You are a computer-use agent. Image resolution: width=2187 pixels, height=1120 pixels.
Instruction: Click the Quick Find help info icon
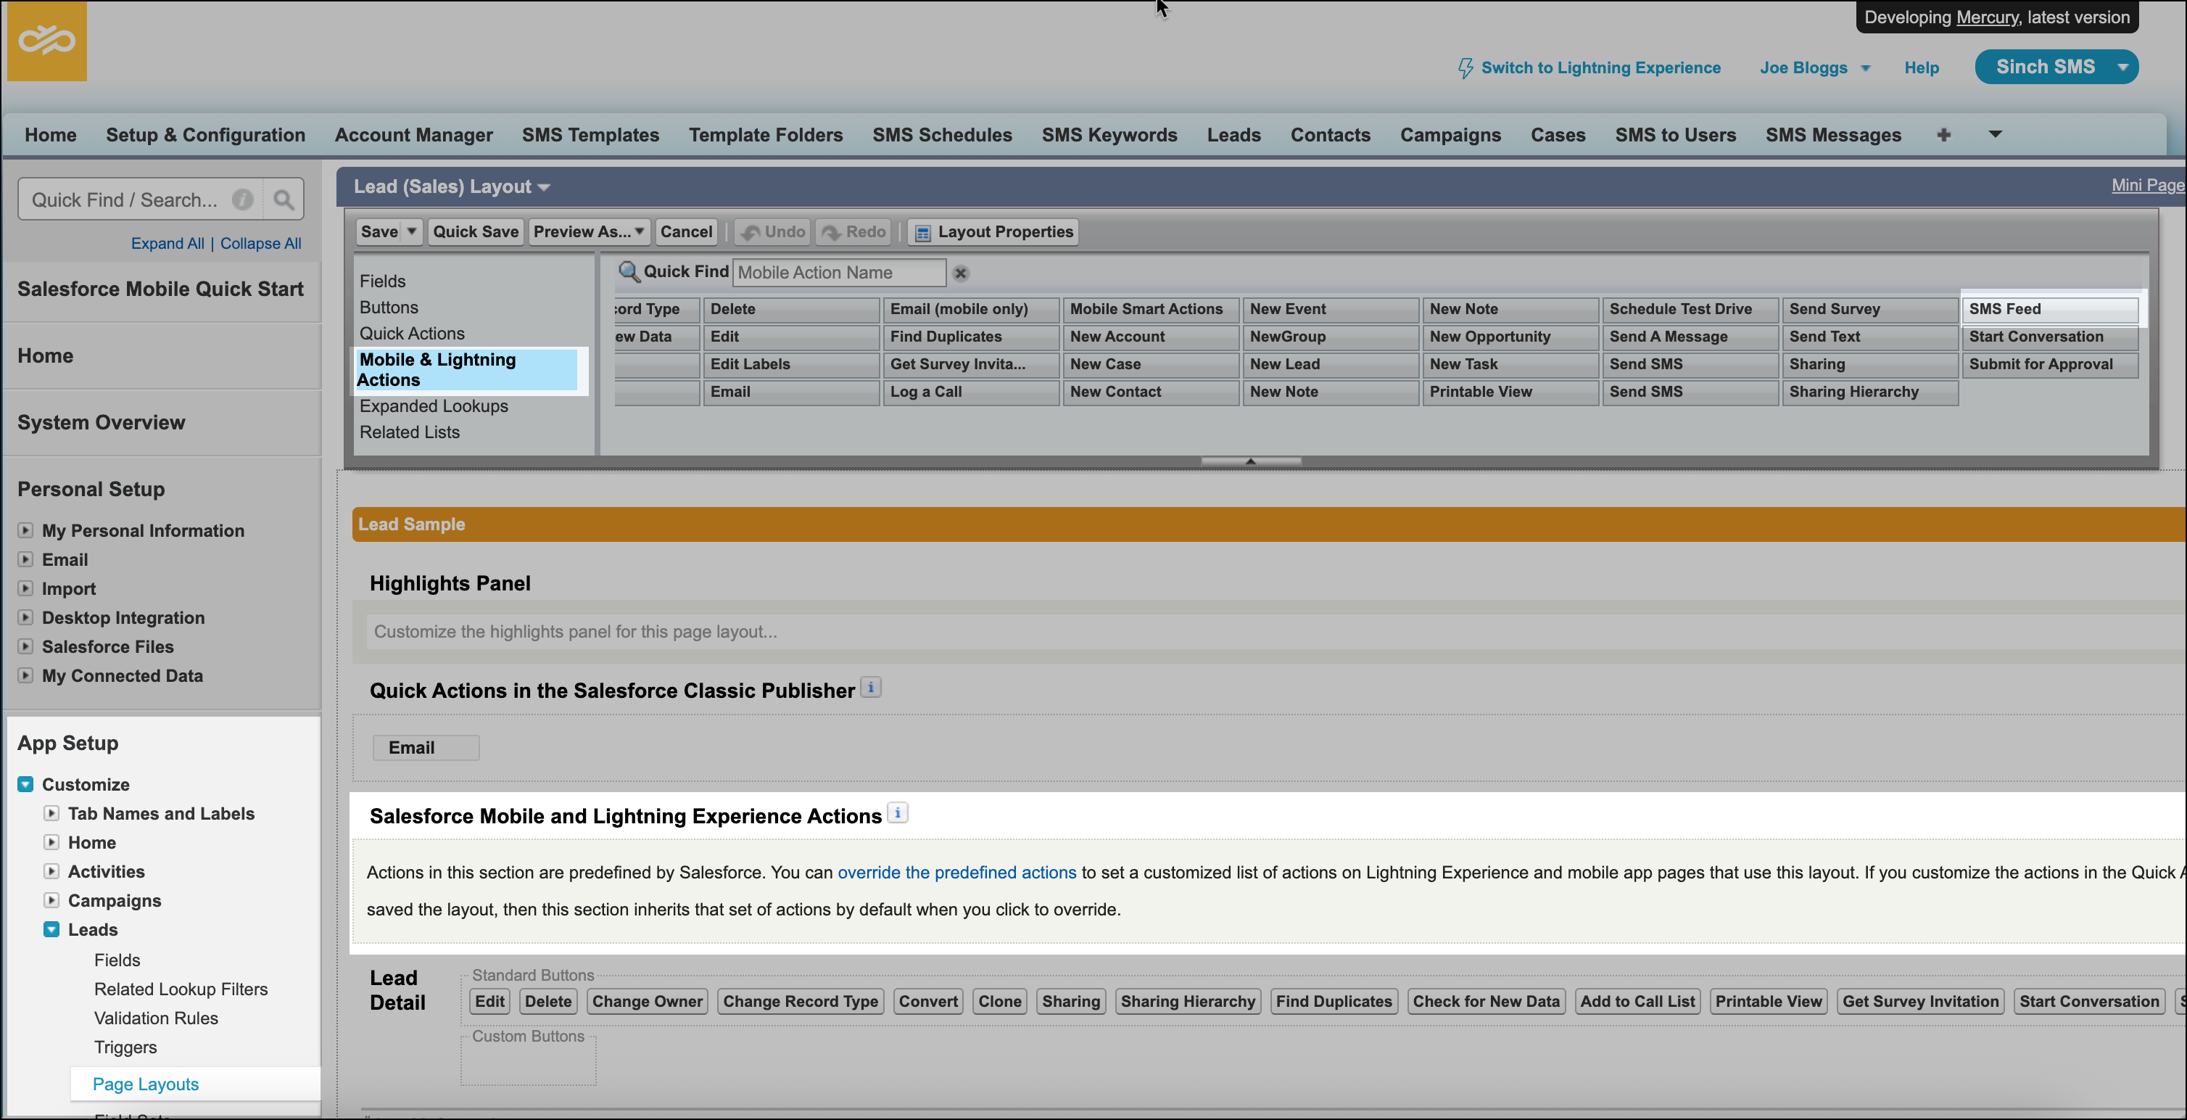243,199
